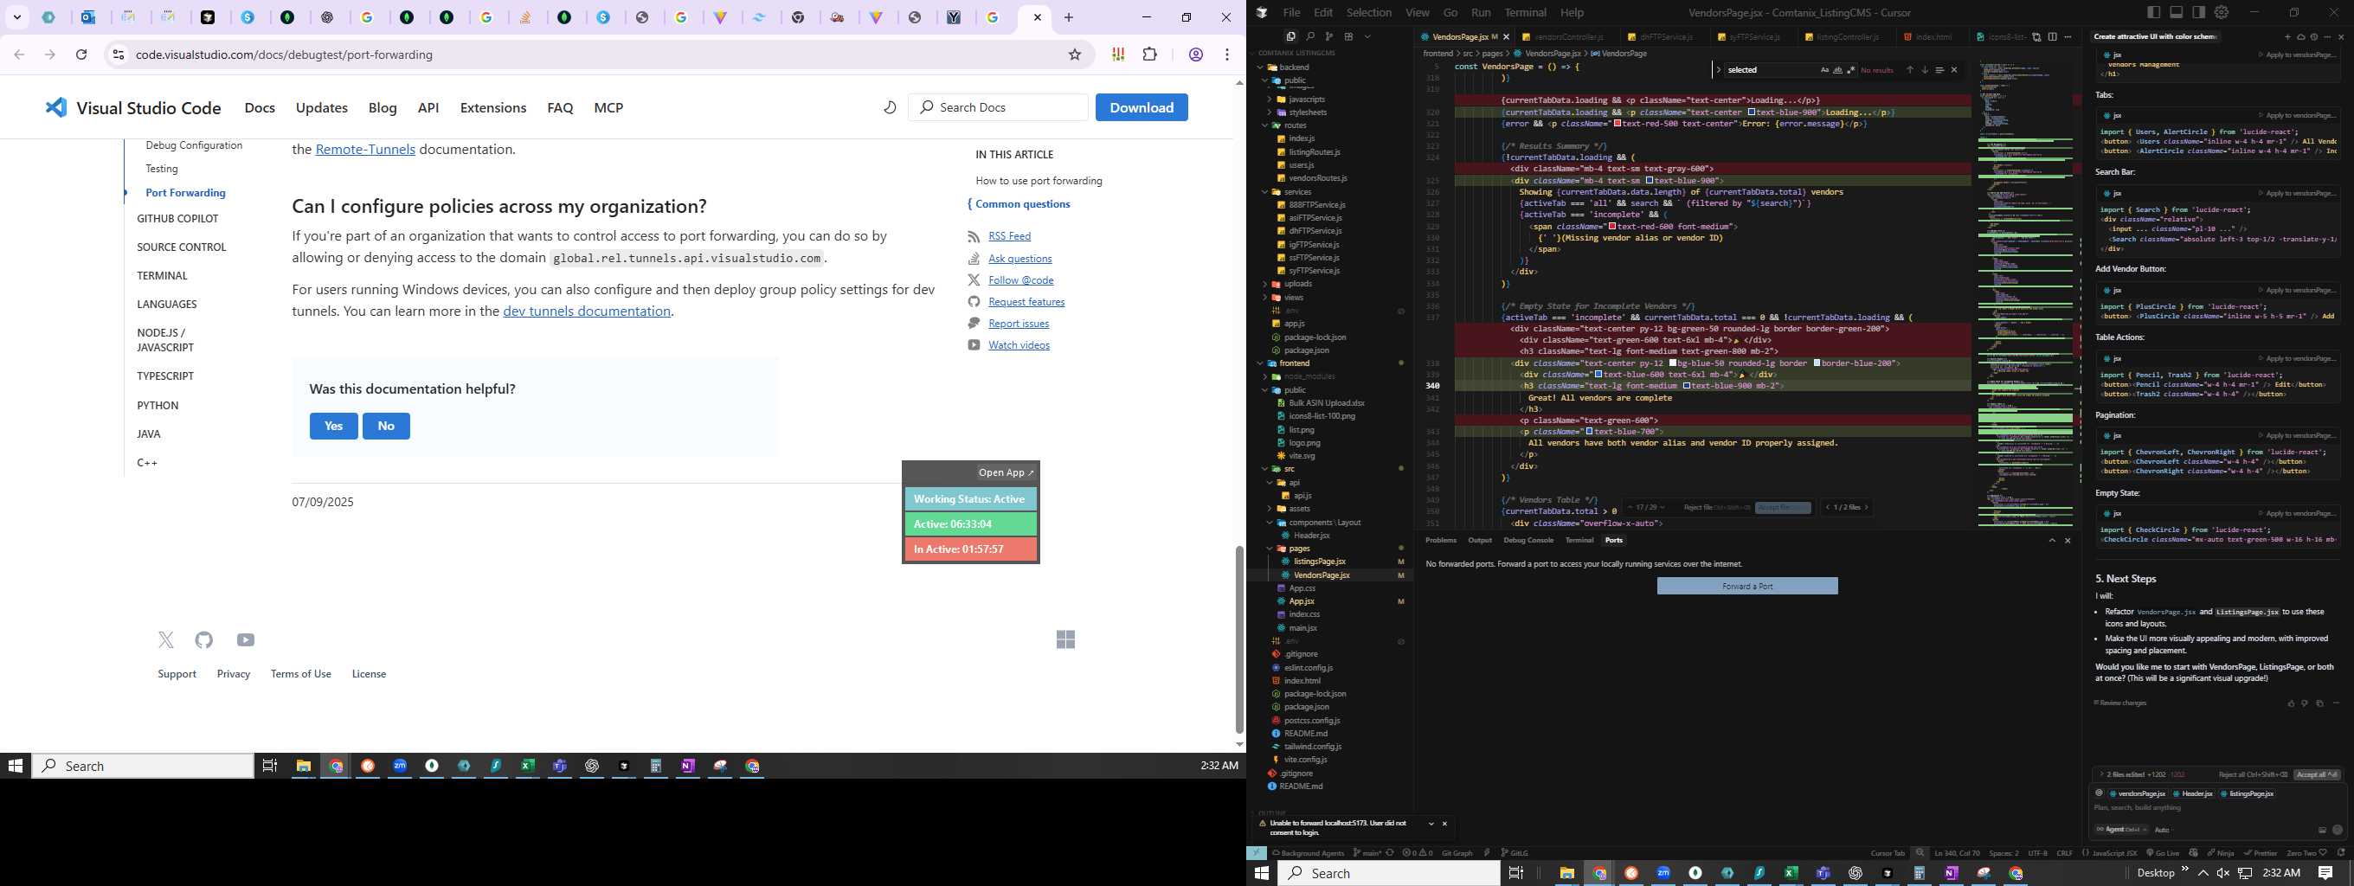Screen dimensions: 2354x886
Task: Click Go Live in the status bar
Action: click(x=2163, y=853)
